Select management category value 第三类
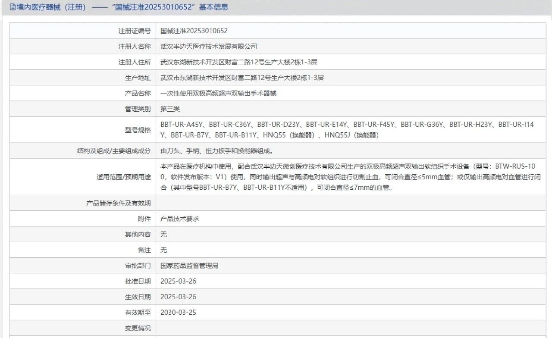The height and width of the screenshot is (338, 552). 170,109
